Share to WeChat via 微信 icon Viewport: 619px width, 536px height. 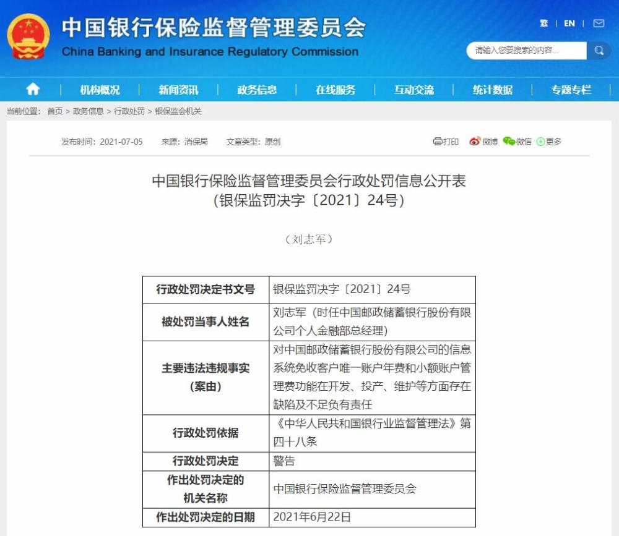coord(517,142)
